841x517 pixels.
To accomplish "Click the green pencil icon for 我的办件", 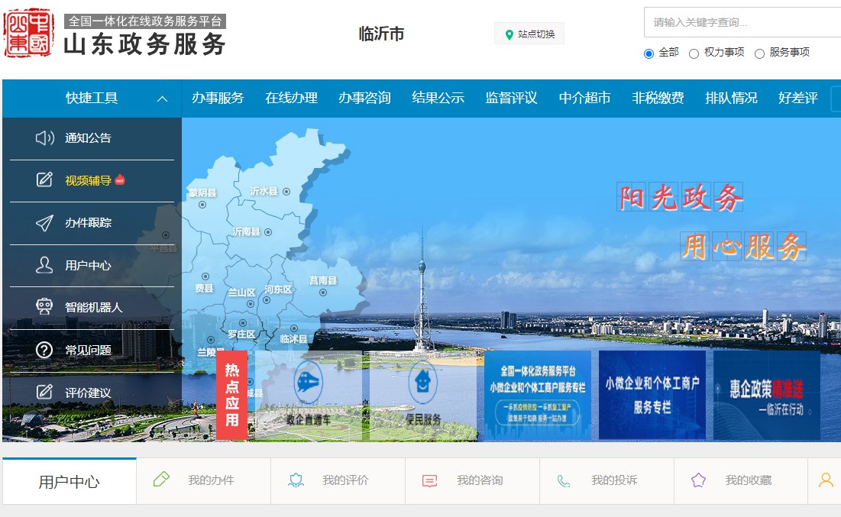I will click(161, 479).
